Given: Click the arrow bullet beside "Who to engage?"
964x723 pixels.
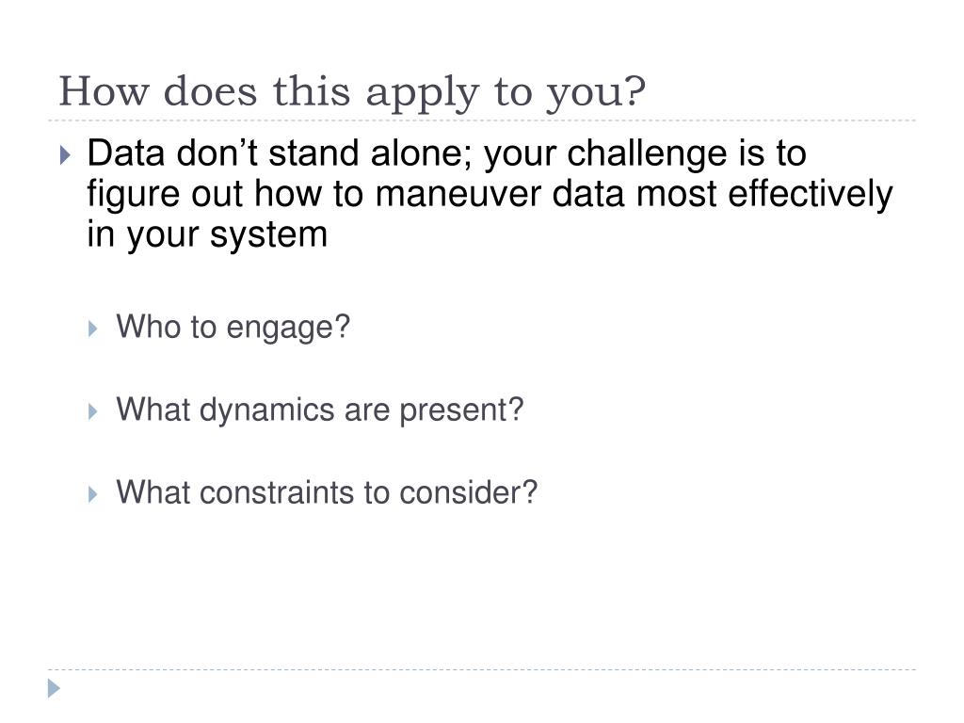Looking at the screenshot, I should [93, 329].
